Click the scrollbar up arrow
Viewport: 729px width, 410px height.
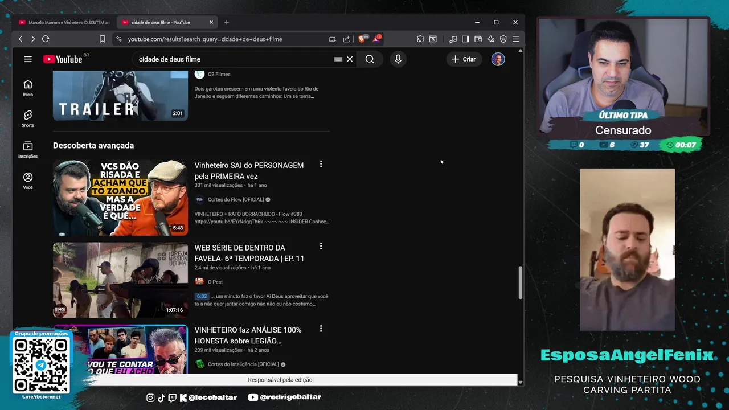[520, 51]
